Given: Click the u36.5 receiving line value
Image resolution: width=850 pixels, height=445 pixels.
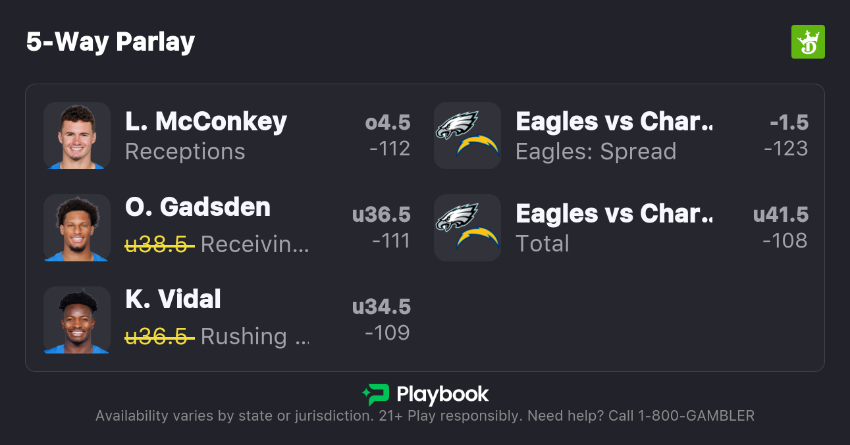Looking at the screenshot, I should point(381,215).
